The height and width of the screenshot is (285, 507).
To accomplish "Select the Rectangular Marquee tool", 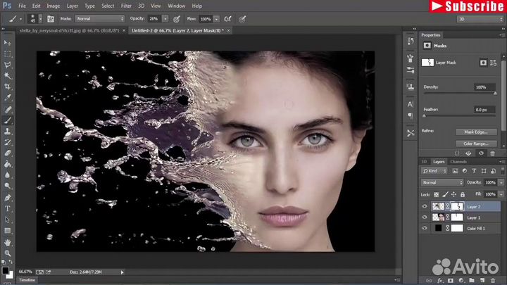I will pyautogui.click(x=8, y=53).
